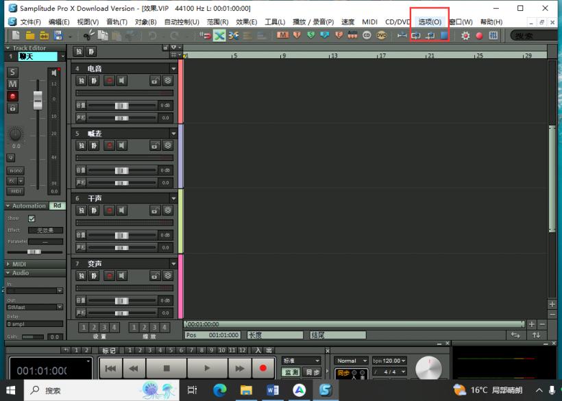
Task: Open the MIDI menu
Action: pos(369,21)
